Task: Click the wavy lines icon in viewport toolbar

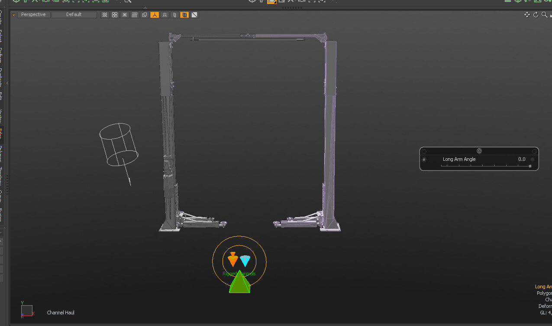Action: pyautogui.click(x=135, y=15)
